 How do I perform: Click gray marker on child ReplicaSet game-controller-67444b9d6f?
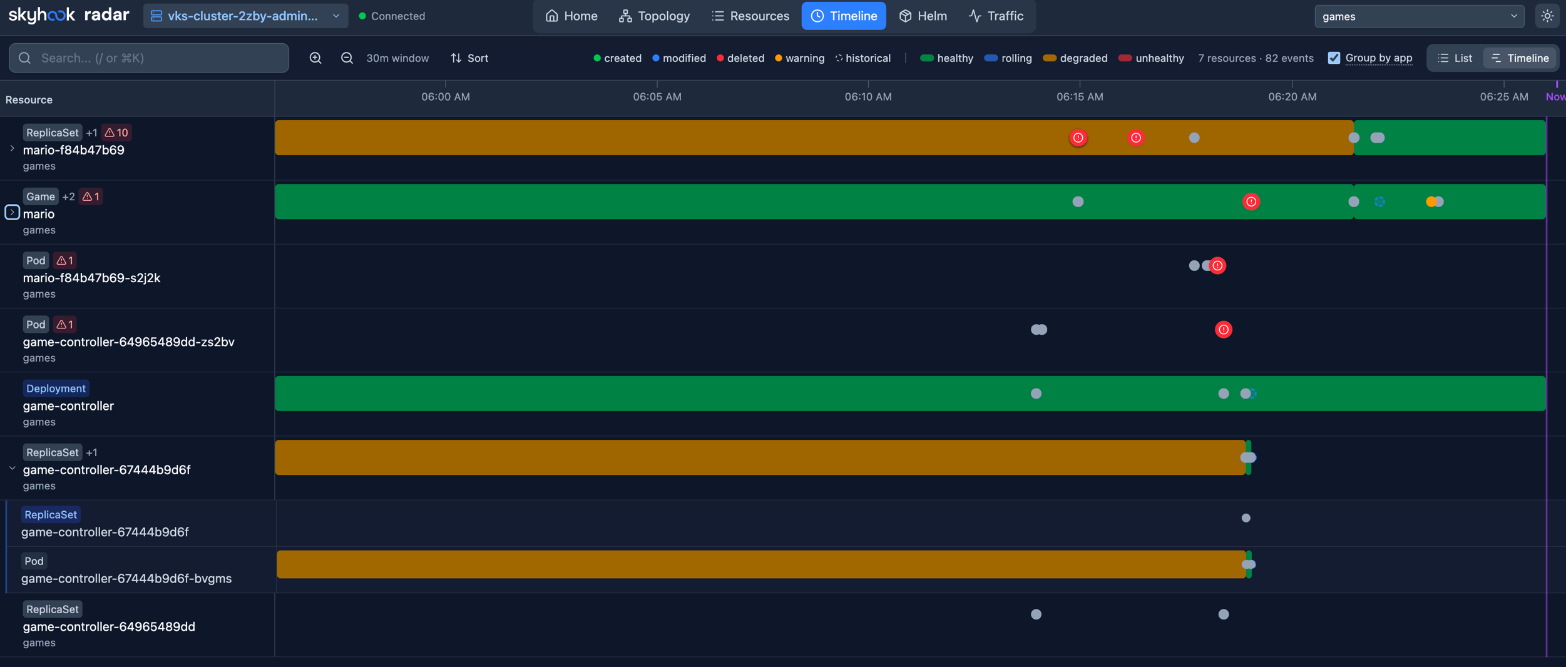click(1246, 518)
